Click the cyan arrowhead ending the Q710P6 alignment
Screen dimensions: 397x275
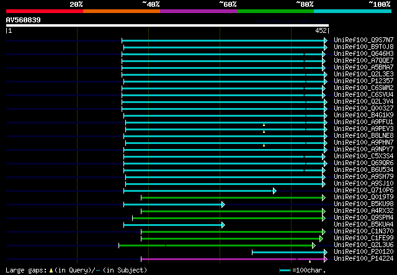(275, 191)
